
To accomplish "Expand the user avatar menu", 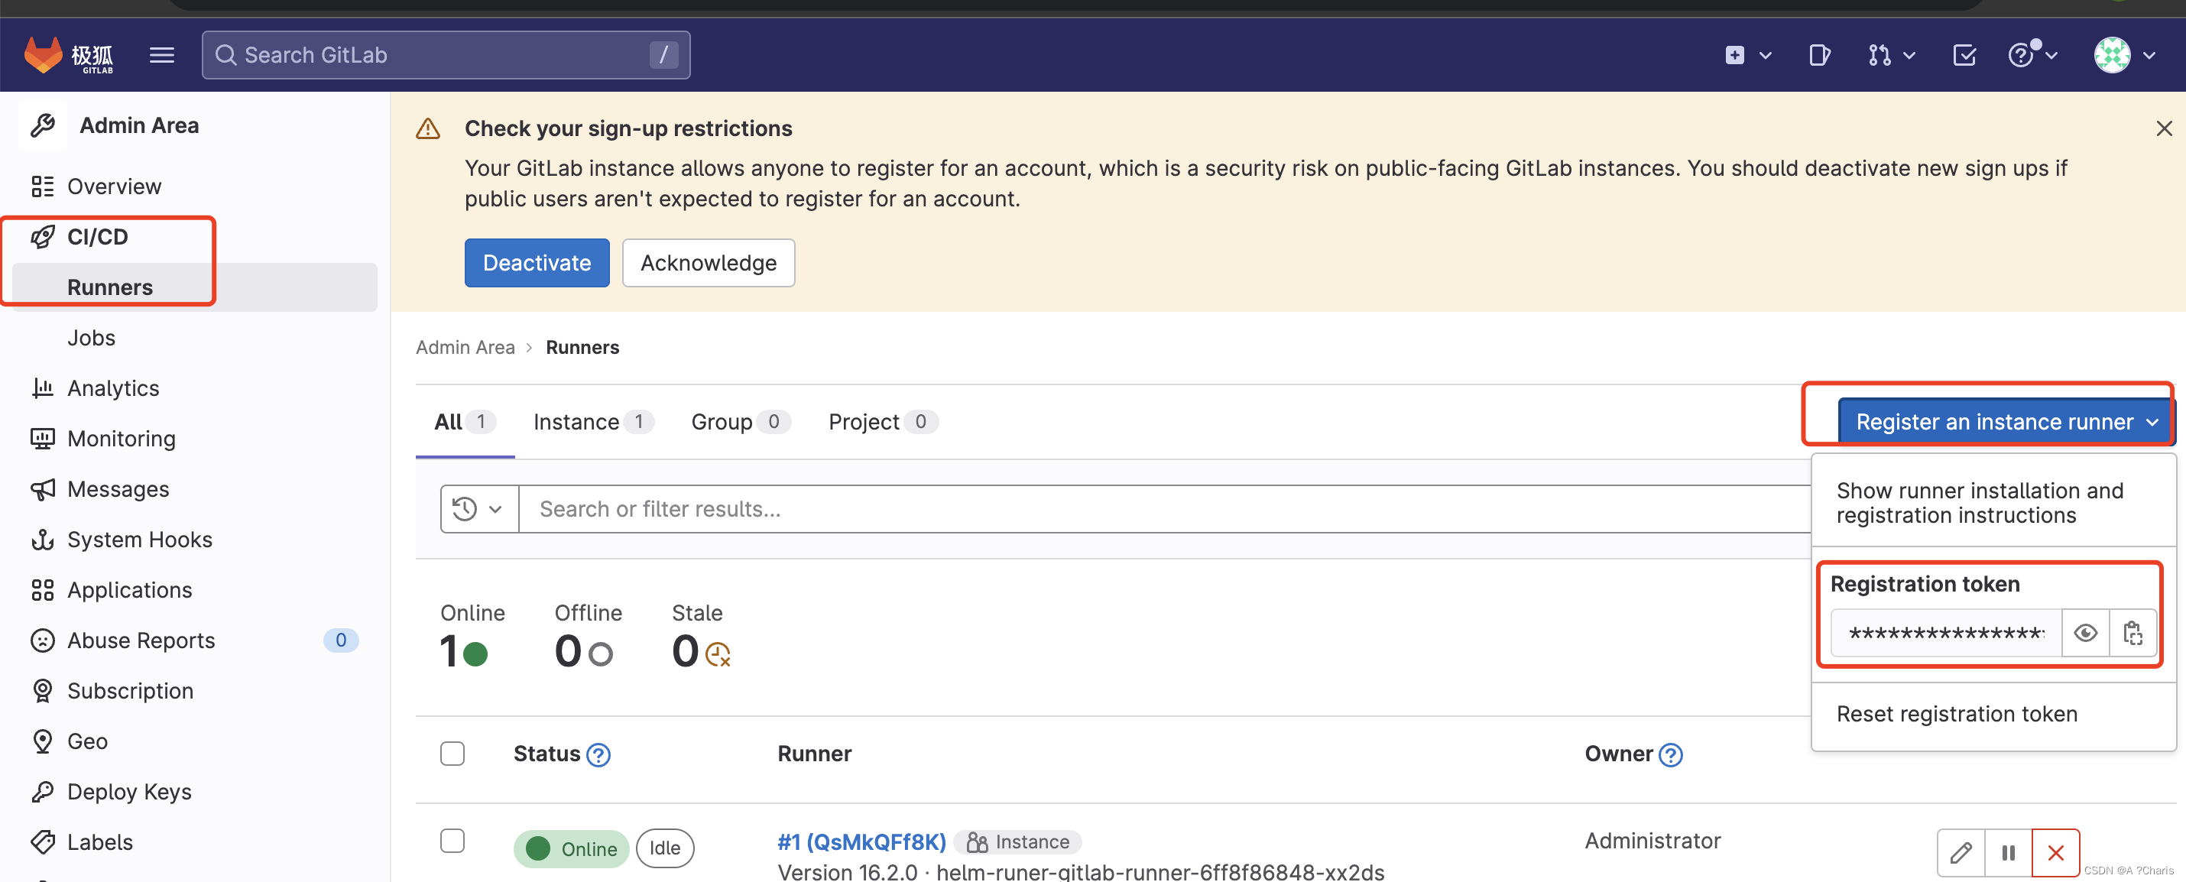I will click(x=2124, y=55).
